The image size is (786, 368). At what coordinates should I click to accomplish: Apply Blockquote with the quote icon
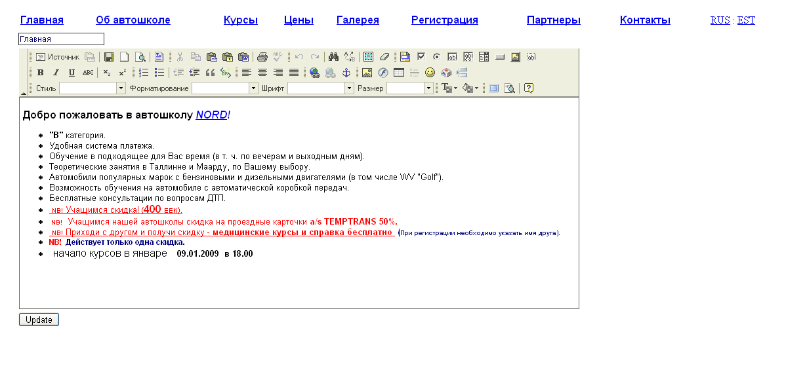tap(210, 73)
